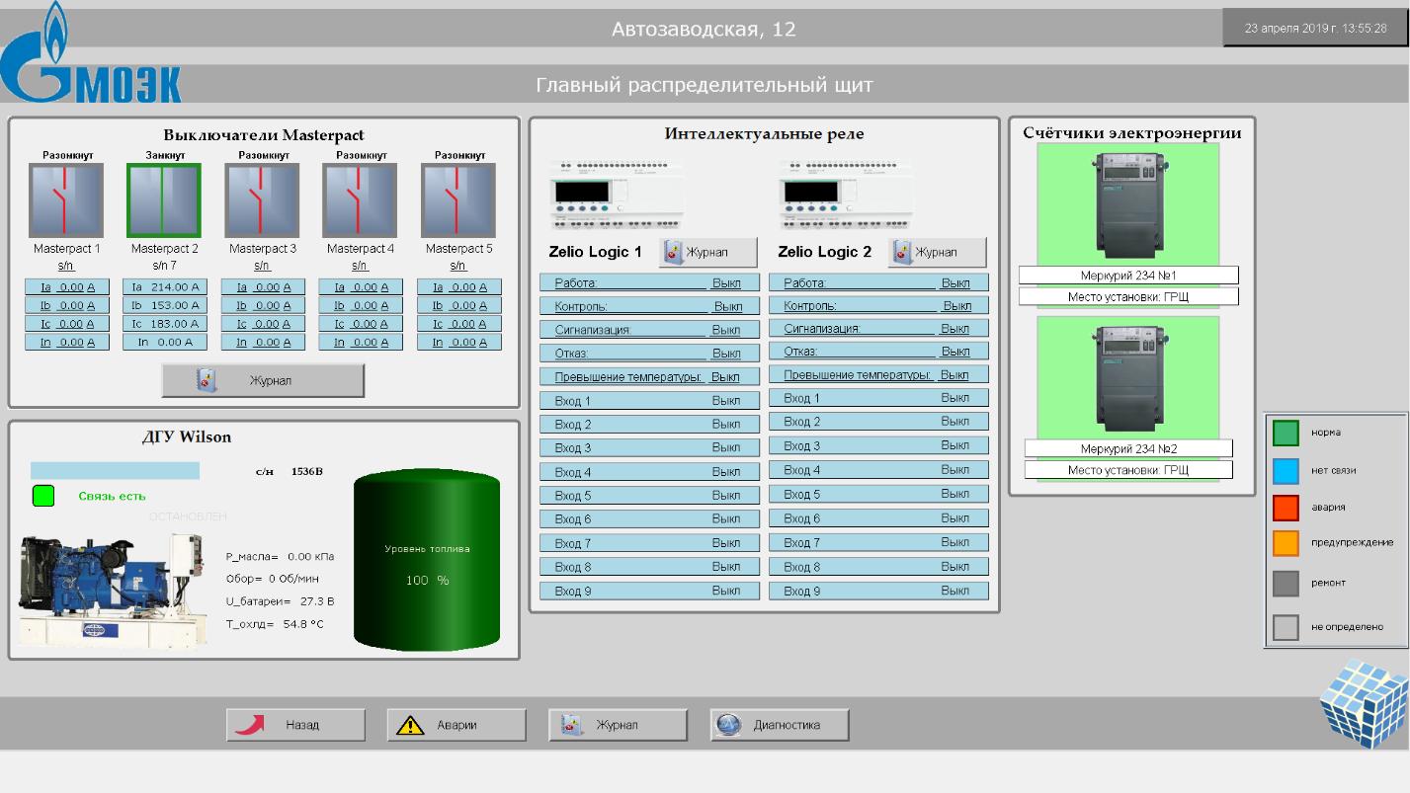Click the T_охлд 54.8 °C reading
1410x793 pixels.
click(275, 624)
